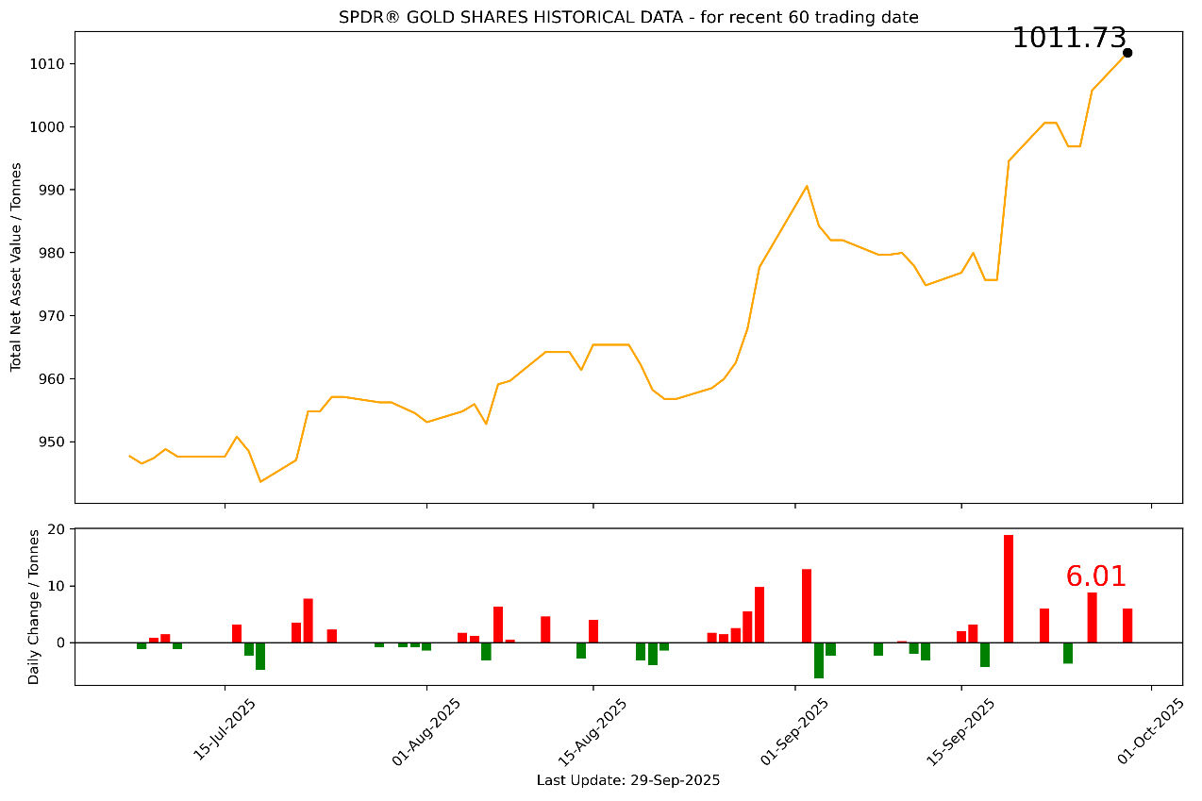Click the chart title SPDR GOLD SHARES HISTORICAL DATA

[x=628, y=17]
